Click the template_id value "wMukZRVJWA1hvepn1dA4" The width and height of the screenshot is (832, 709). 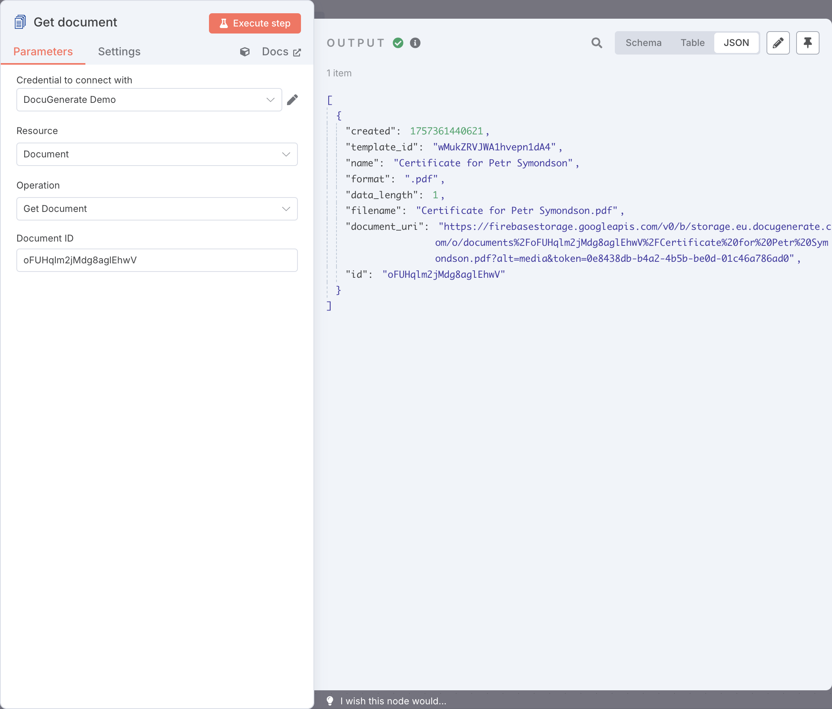point(494,147)
